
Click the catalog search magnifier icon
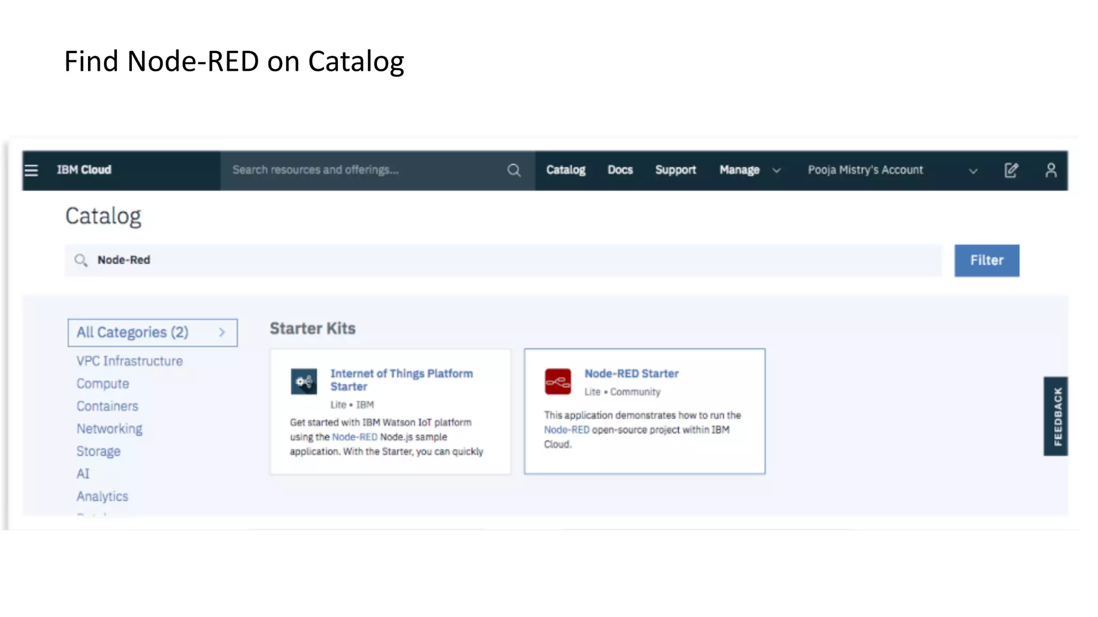click(x=81, y=260)
